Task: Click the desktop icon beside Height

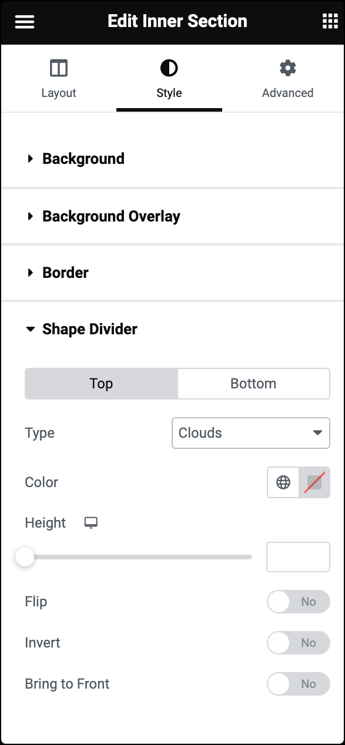Action: [x=91, y=522]
